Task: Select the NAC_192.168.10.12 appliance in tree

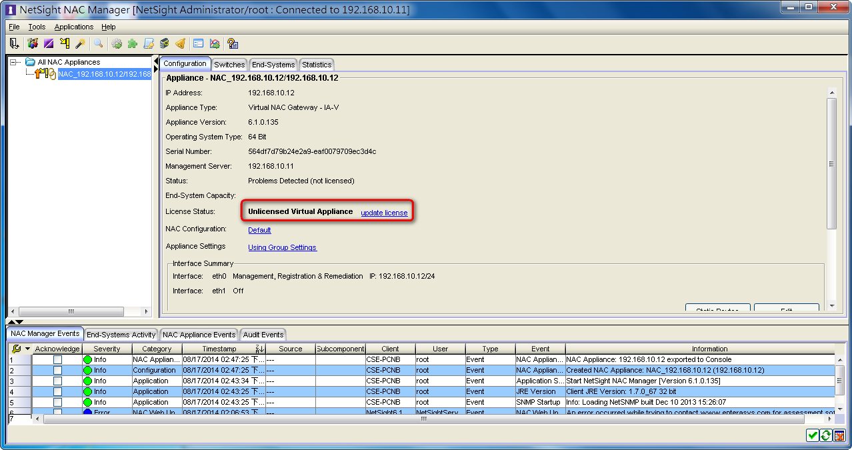Action: pos(105,74)
